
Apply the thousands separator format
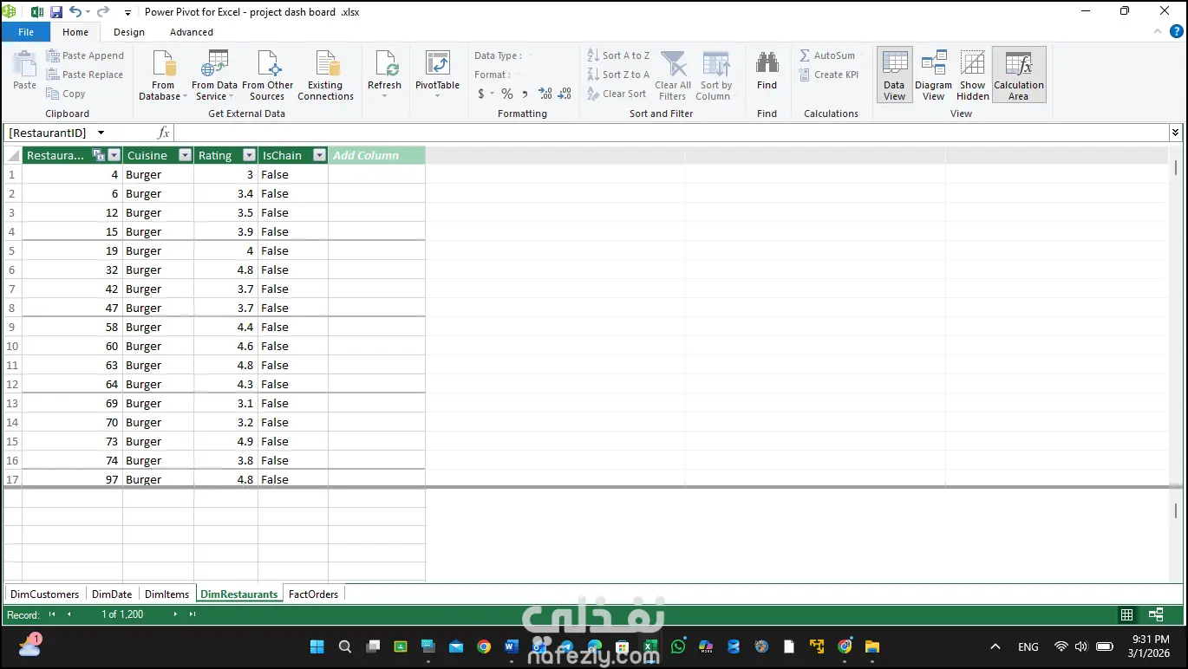pyautogui.click(x=525, y=94)
